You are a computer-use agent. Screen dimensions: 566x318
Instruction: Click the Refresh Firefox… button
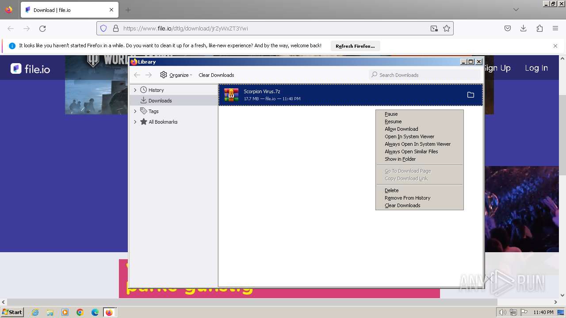click(355, 46)
